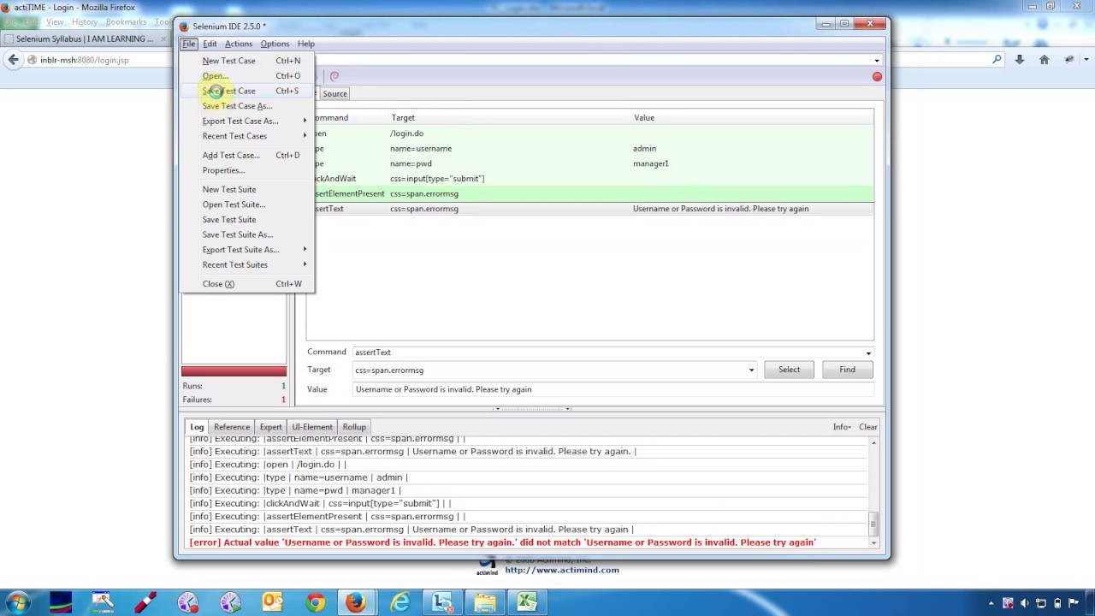Click the Find button
The width and height of the screenshot is (1095, 616).
point(847,370)
